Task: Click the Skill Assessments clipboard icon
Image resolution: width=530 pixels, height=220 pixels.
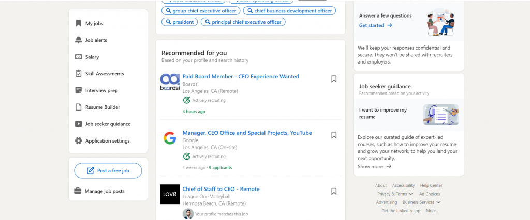Action: [79, 73]
